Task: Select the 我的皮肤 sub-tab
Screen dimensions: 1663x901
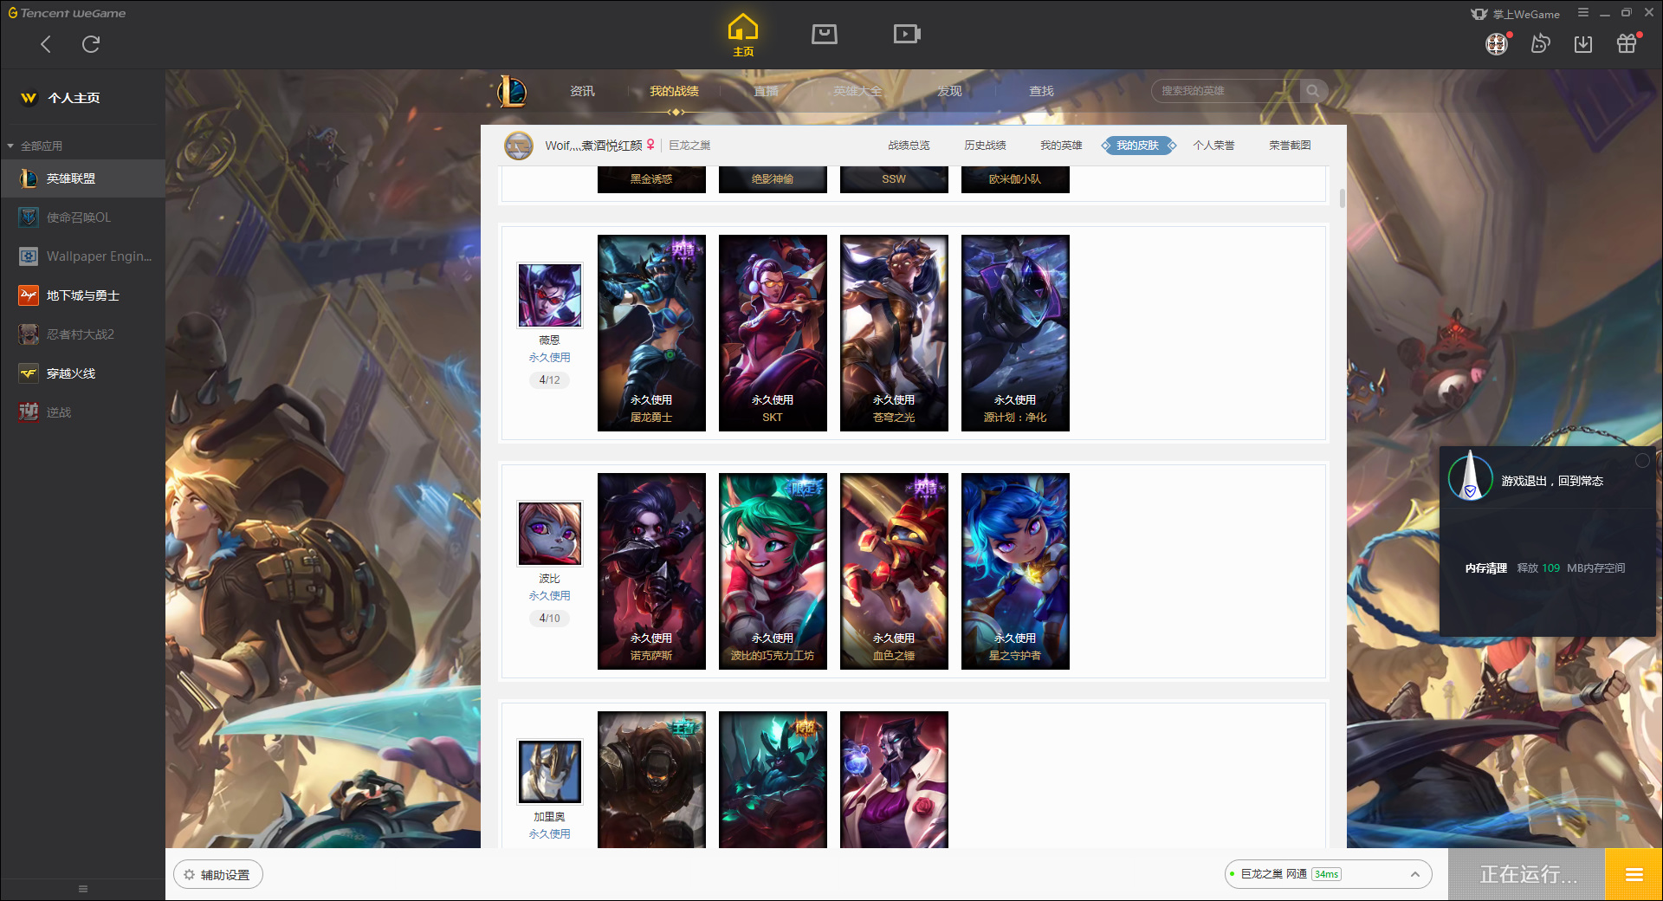Action: pos(1137,146)
